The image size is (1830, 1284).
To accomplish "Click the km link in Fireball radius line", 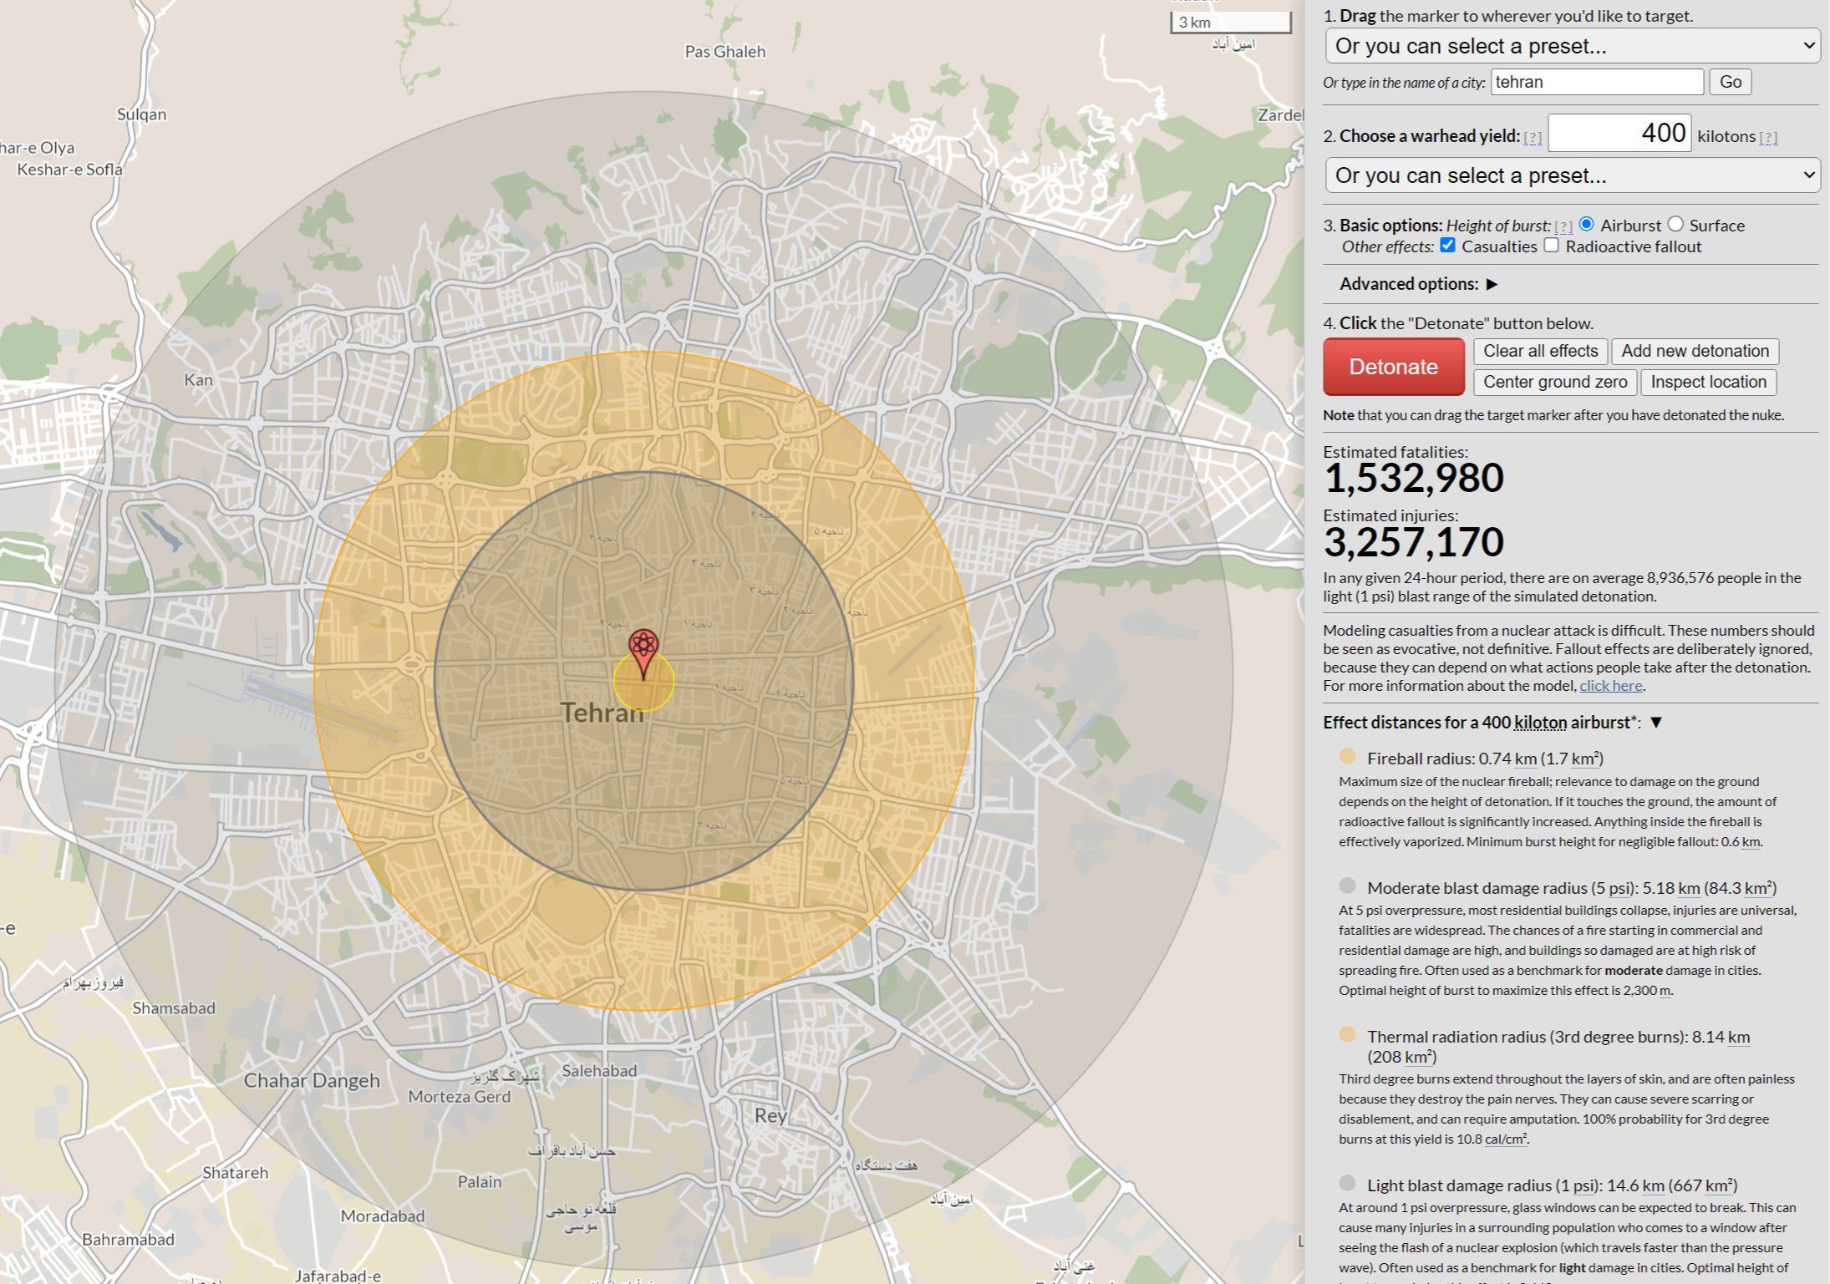I will tap(1525, 759).
